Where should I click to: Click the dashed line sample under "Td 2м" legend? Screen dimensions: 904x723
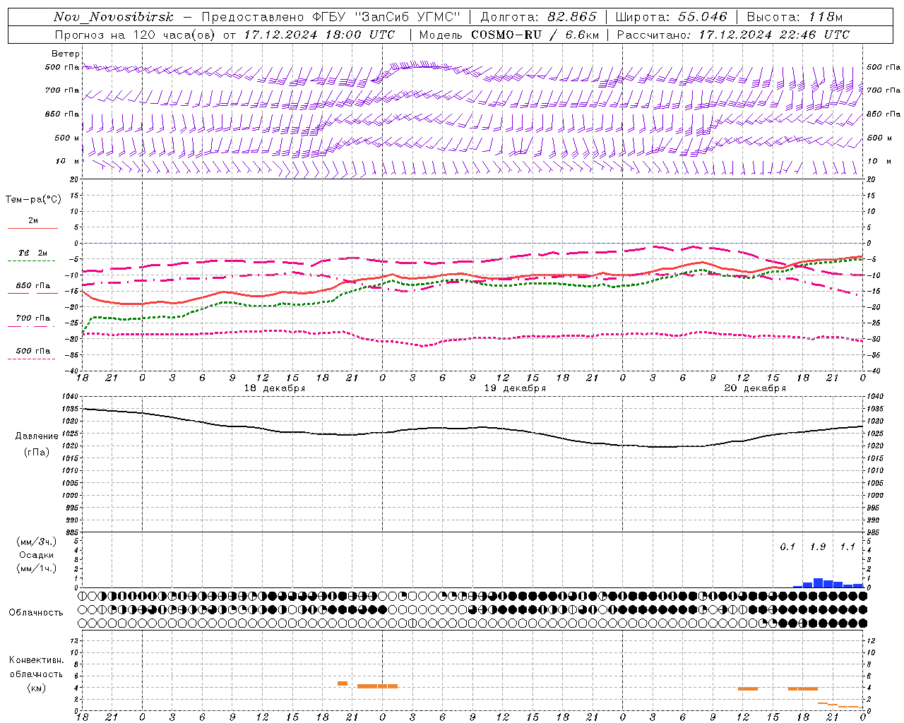point(31,261)
